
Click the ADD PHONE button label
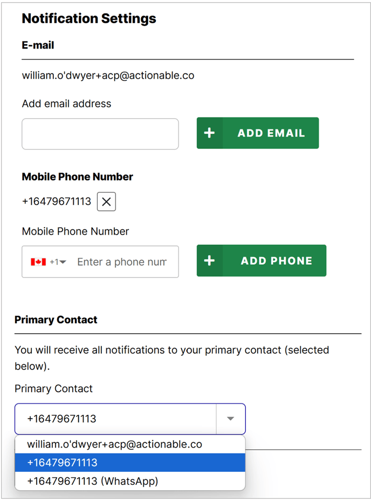point(277,260)
